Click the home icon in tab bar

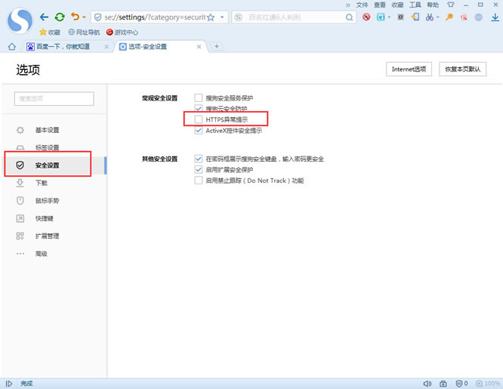[12, 47]
